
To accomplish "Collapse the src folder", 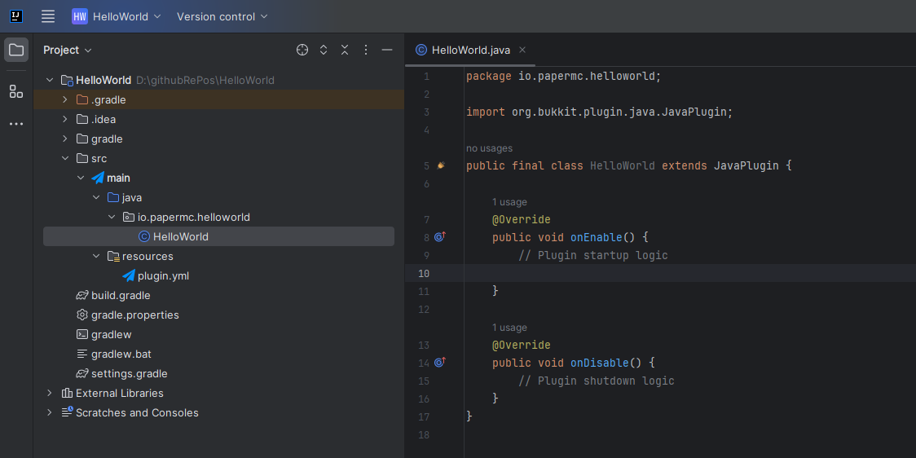I will [x=65, y=158].
